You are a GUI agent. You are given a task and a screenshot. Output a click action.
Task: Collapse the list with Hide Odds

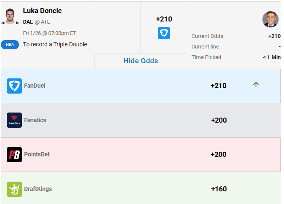coord(141,61)
